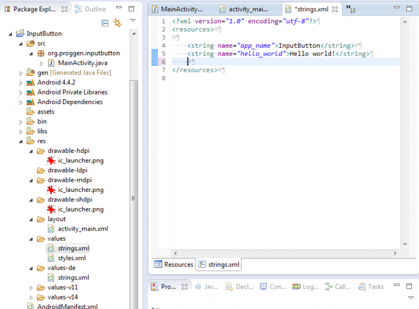Expand the Android 4.4.2 library node
The image size is (419, 309).
pyautogui.click(x=21, y=82)
